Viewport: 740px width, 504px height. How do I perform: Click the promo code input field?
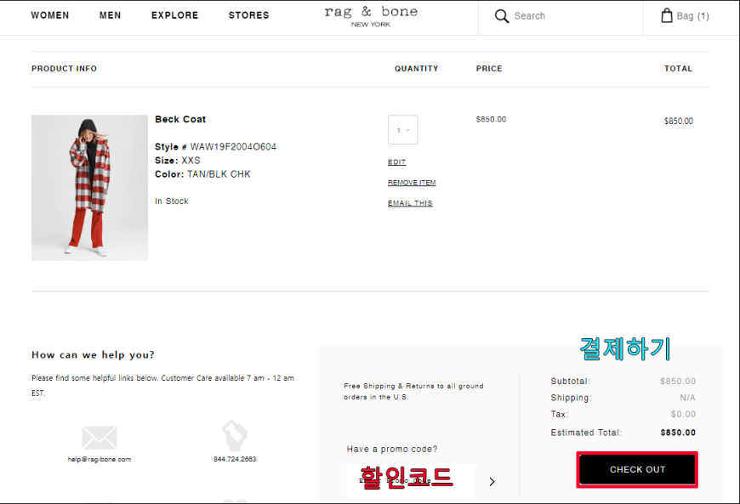pos(411,481)
